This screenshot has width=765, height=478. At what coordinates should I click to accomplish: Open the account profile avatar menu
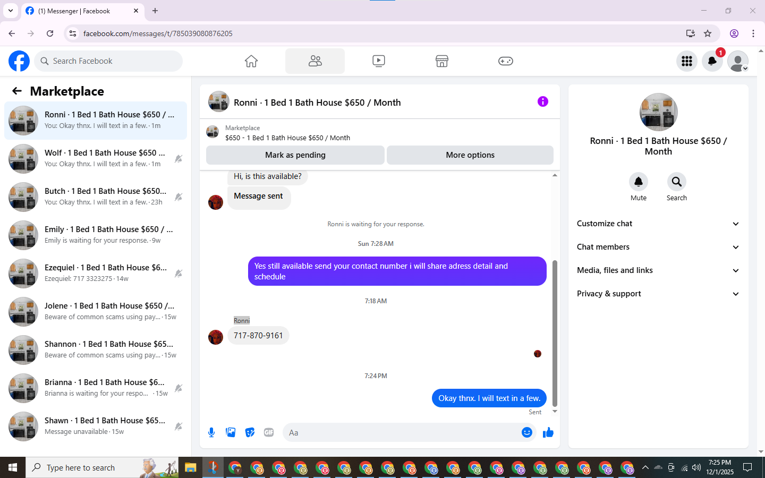point(738,61)
